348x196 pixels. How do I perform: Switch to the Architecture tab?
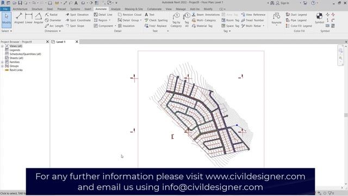20,9
